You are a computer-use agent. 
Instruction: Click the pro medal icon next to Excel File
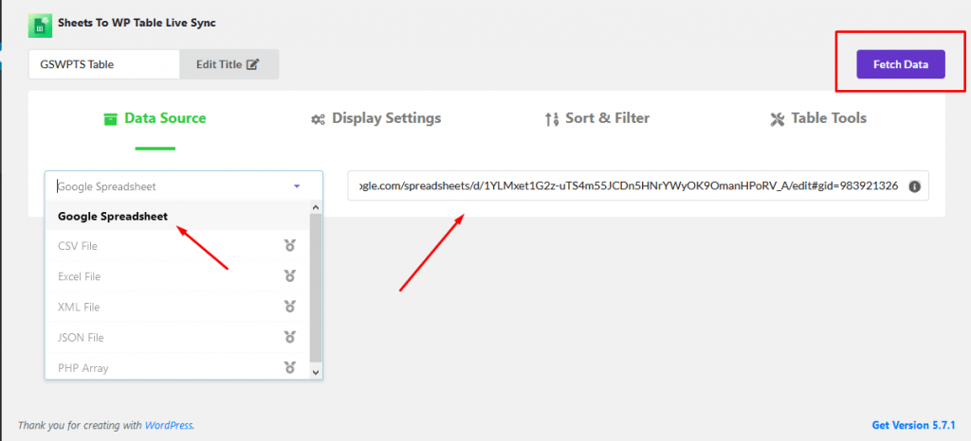[289, 276]
